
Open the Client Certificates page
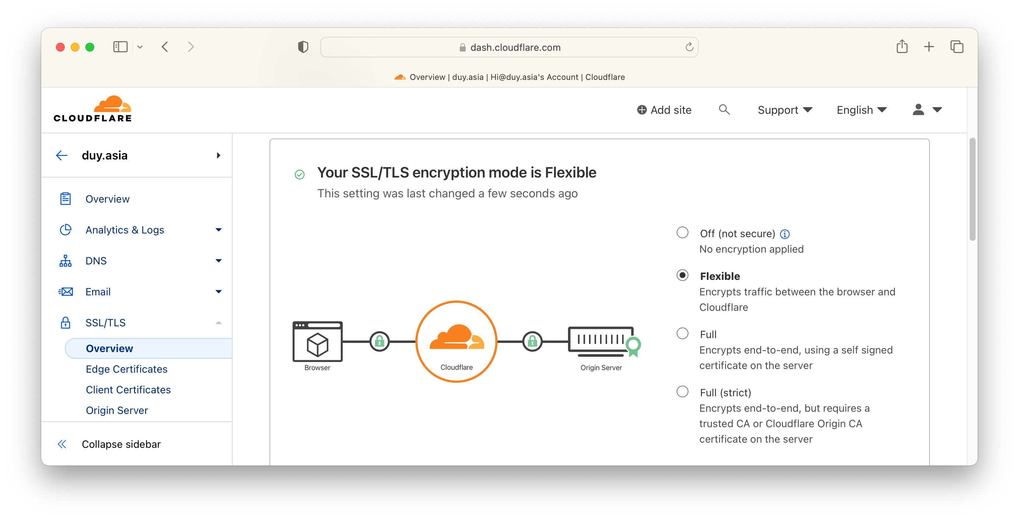click(x=128, y=389)
